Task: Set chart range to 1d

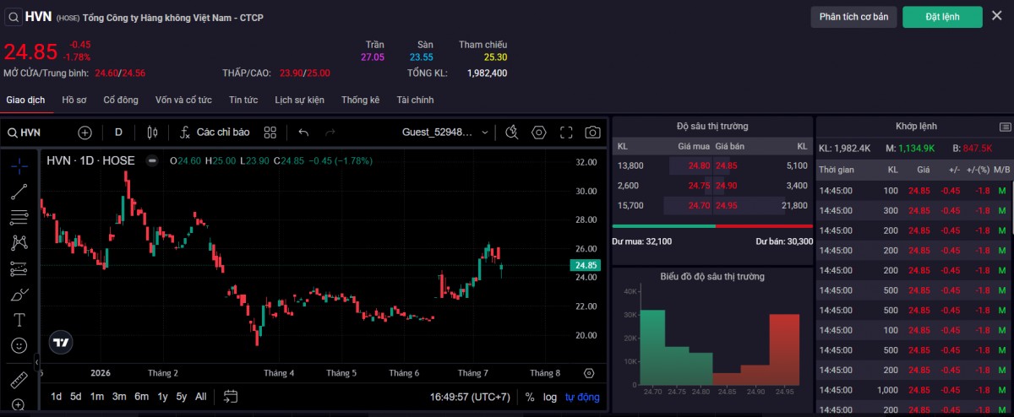Action: 56,397
